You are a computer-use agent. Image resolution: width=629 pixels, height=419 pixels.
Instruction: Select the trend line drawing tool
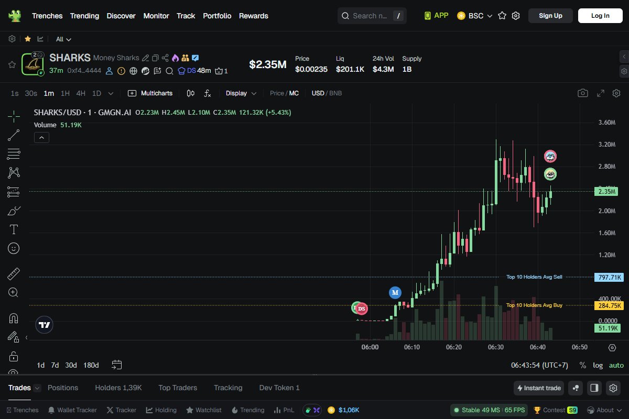pyautogui.click(x=14, y=135)
